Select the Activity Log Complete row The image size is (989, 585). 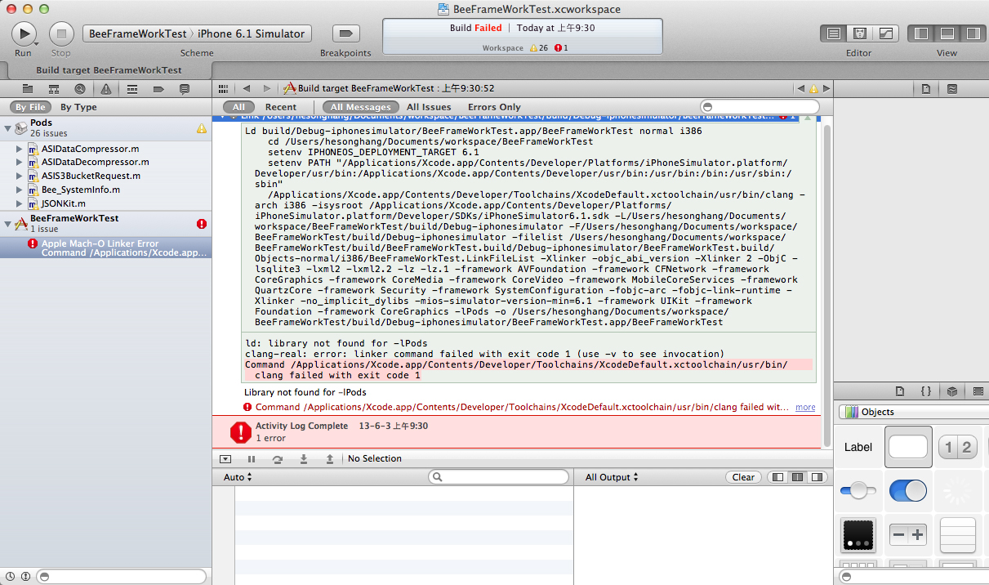(x=516, y=431)
